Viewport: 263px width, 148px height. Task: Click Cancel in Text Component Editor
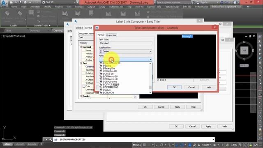click(191, 87)
